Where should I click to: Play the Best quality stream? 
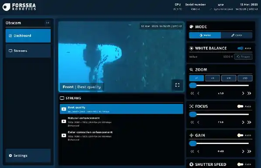tap(64, 109)
